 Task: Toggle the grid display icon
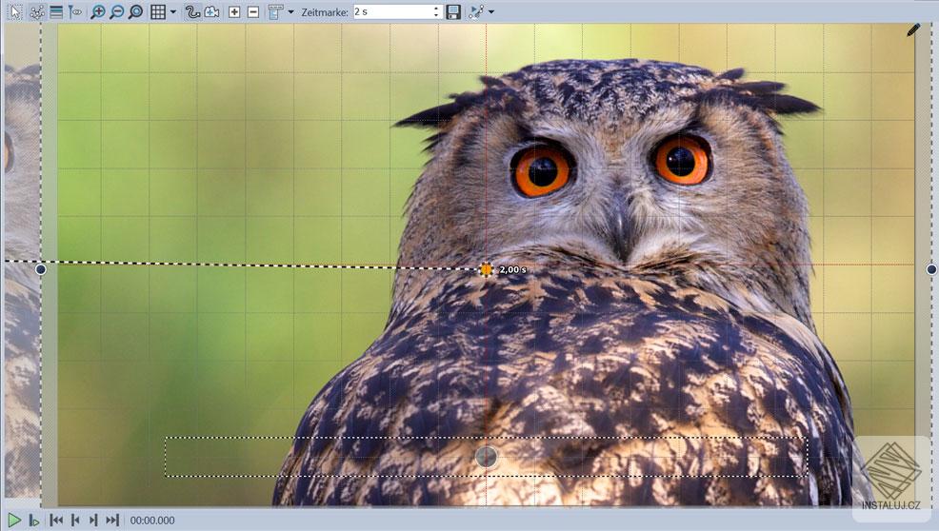click(158, 12)
